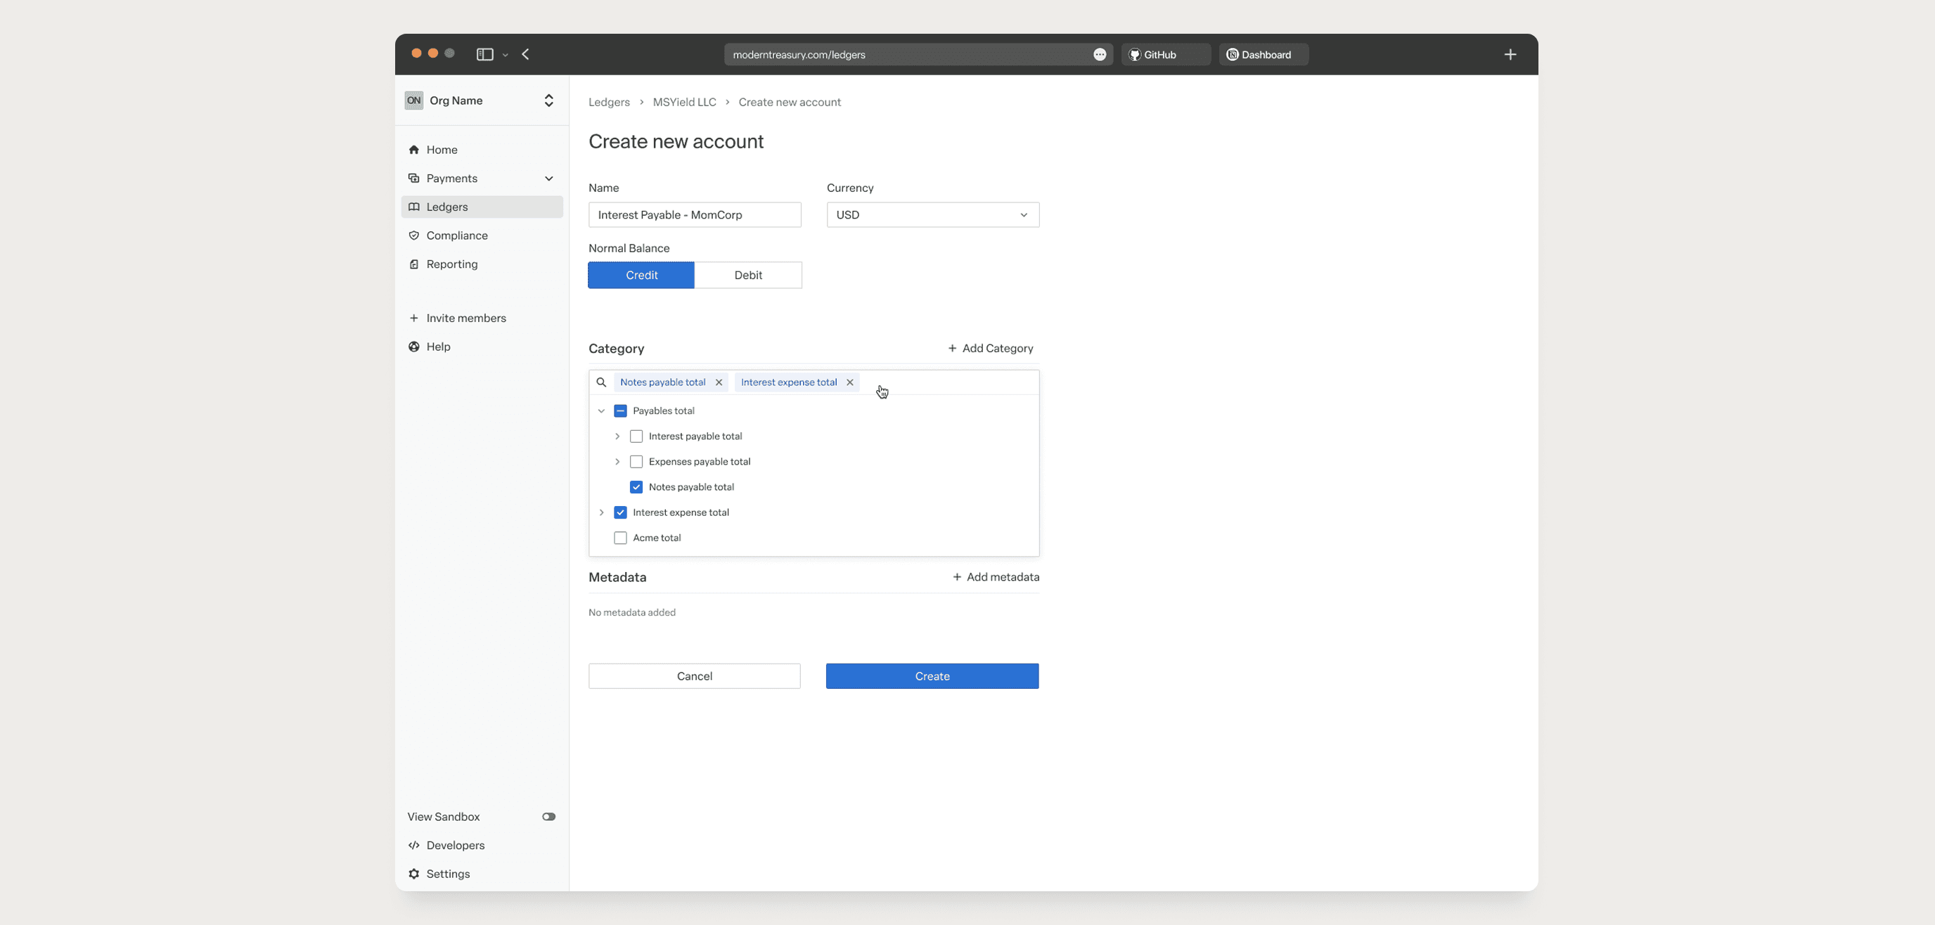Viewport: 1935px width, 925px height.
Task: Open Settings via the gear icon
Action: [414, 873]
